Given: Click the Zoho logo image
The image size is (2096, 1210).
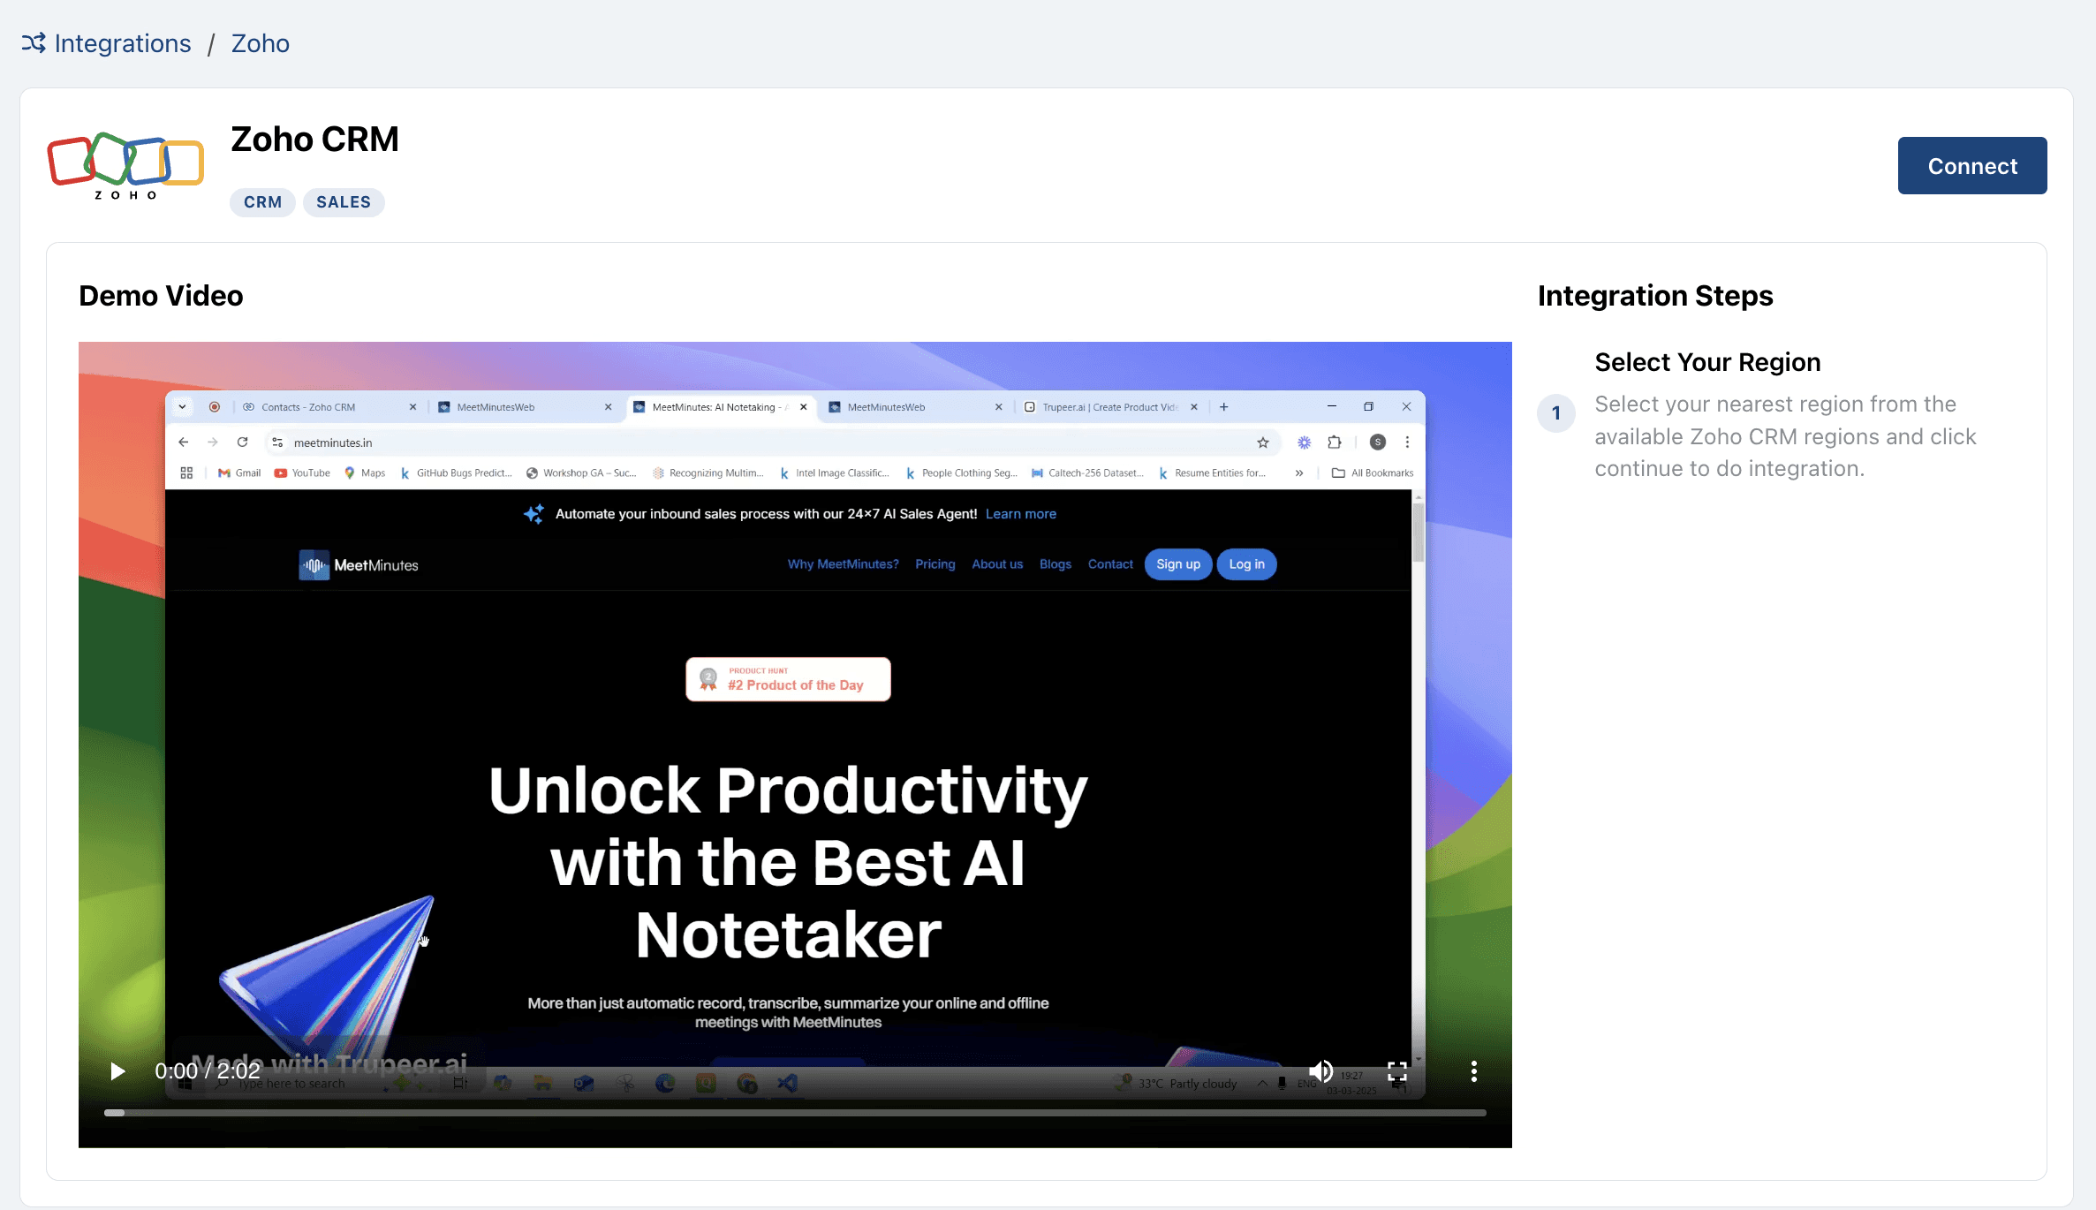Looking at the screenshot, I should pos(125,165).
